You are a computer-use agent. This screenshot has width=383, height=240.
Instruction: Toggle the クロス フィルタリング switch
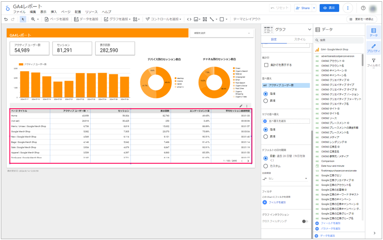pos(305,222)
